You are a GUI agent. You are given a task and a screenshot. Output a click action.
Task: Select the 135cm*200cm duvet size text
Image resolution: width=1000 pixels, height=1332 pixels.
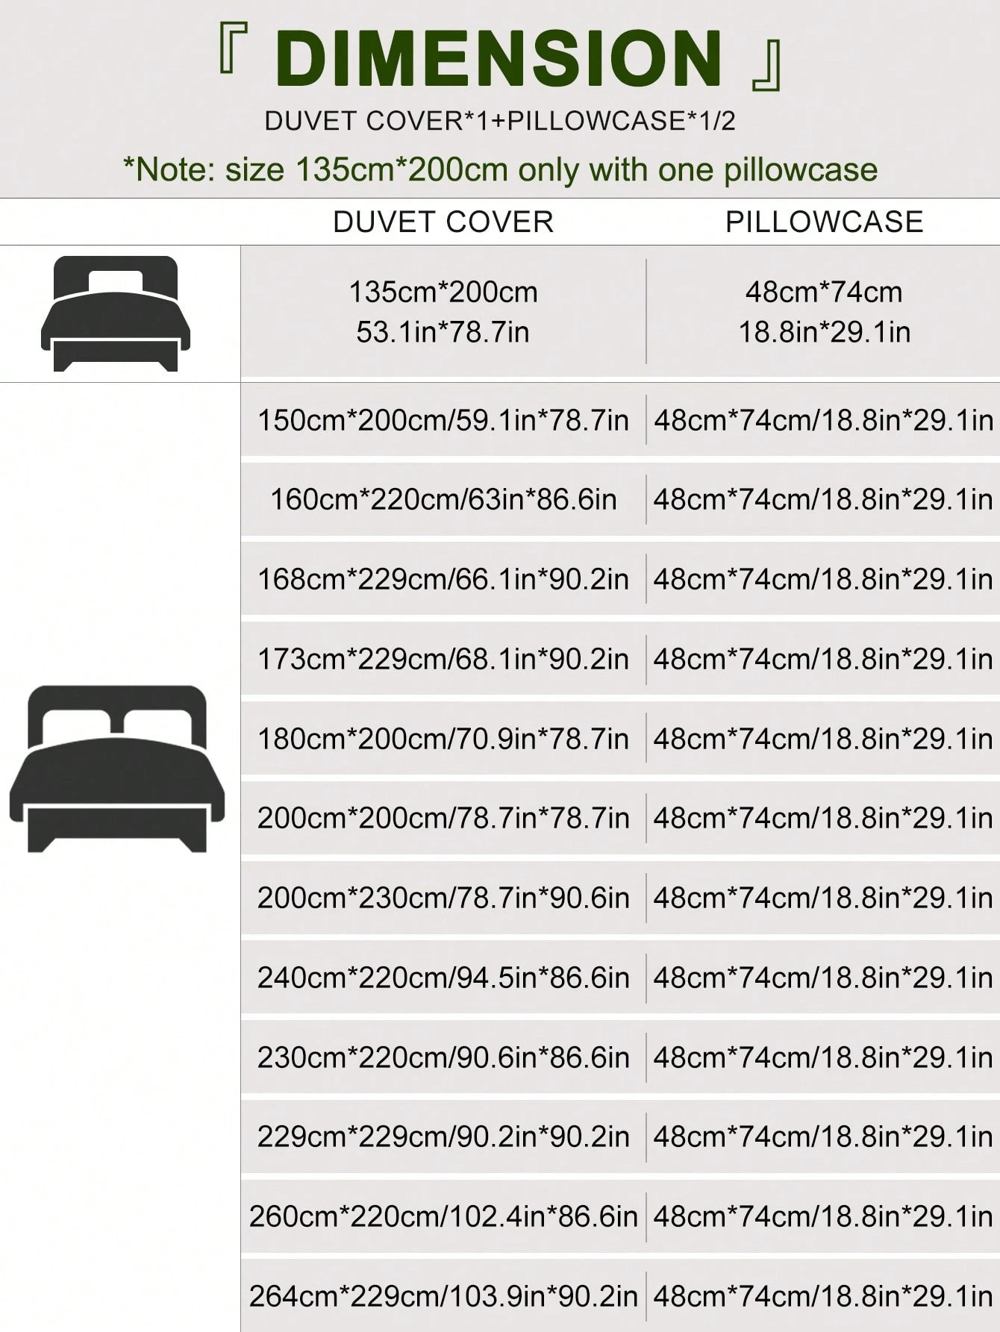click(443, 292)
